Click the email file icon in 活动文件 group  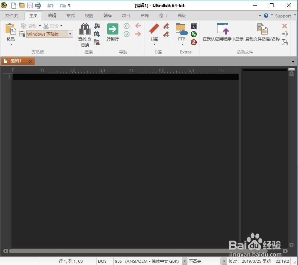click(285, 42)
